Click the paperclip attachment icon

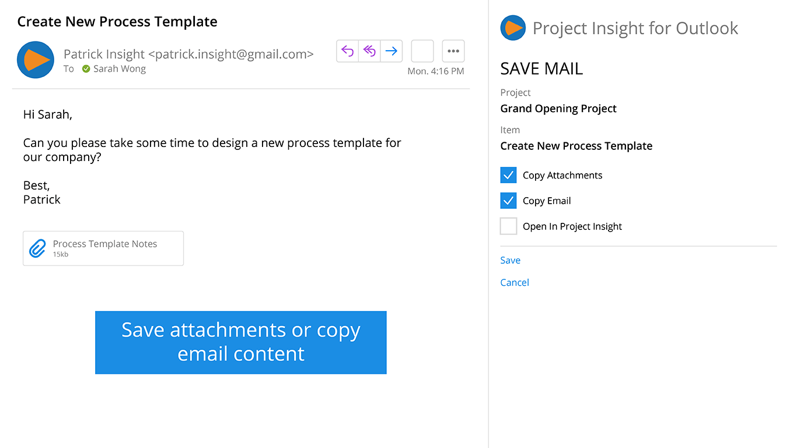click(37, 249)
